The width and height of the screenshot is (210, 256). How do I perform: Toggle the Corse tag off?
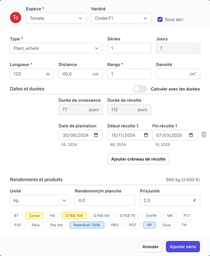coord(34,215)
